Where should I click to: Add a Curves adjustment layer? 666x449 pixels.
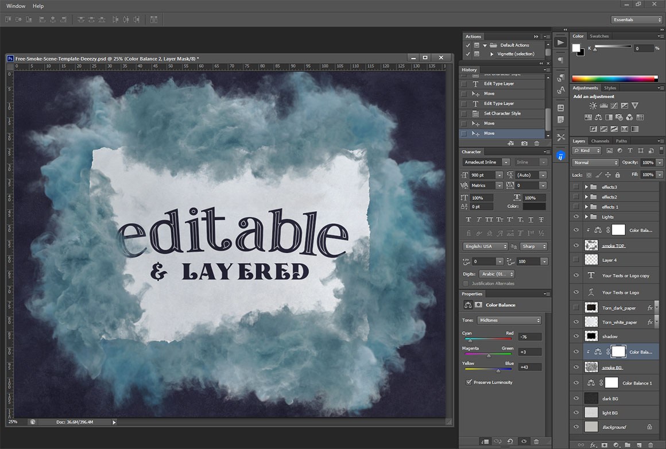click(x=614, y=106)
